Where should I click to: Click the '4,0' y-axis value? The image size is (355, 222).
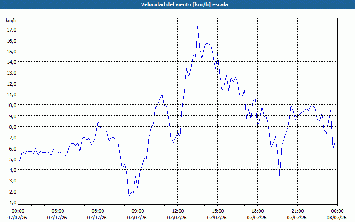click(x=12, y=170)
